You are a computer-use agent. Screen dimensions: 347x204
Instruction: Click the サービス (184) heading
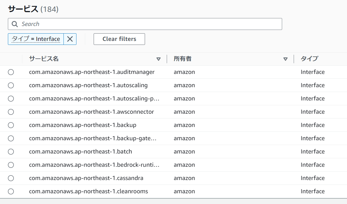pyautogui.click(x=33, y=9)
